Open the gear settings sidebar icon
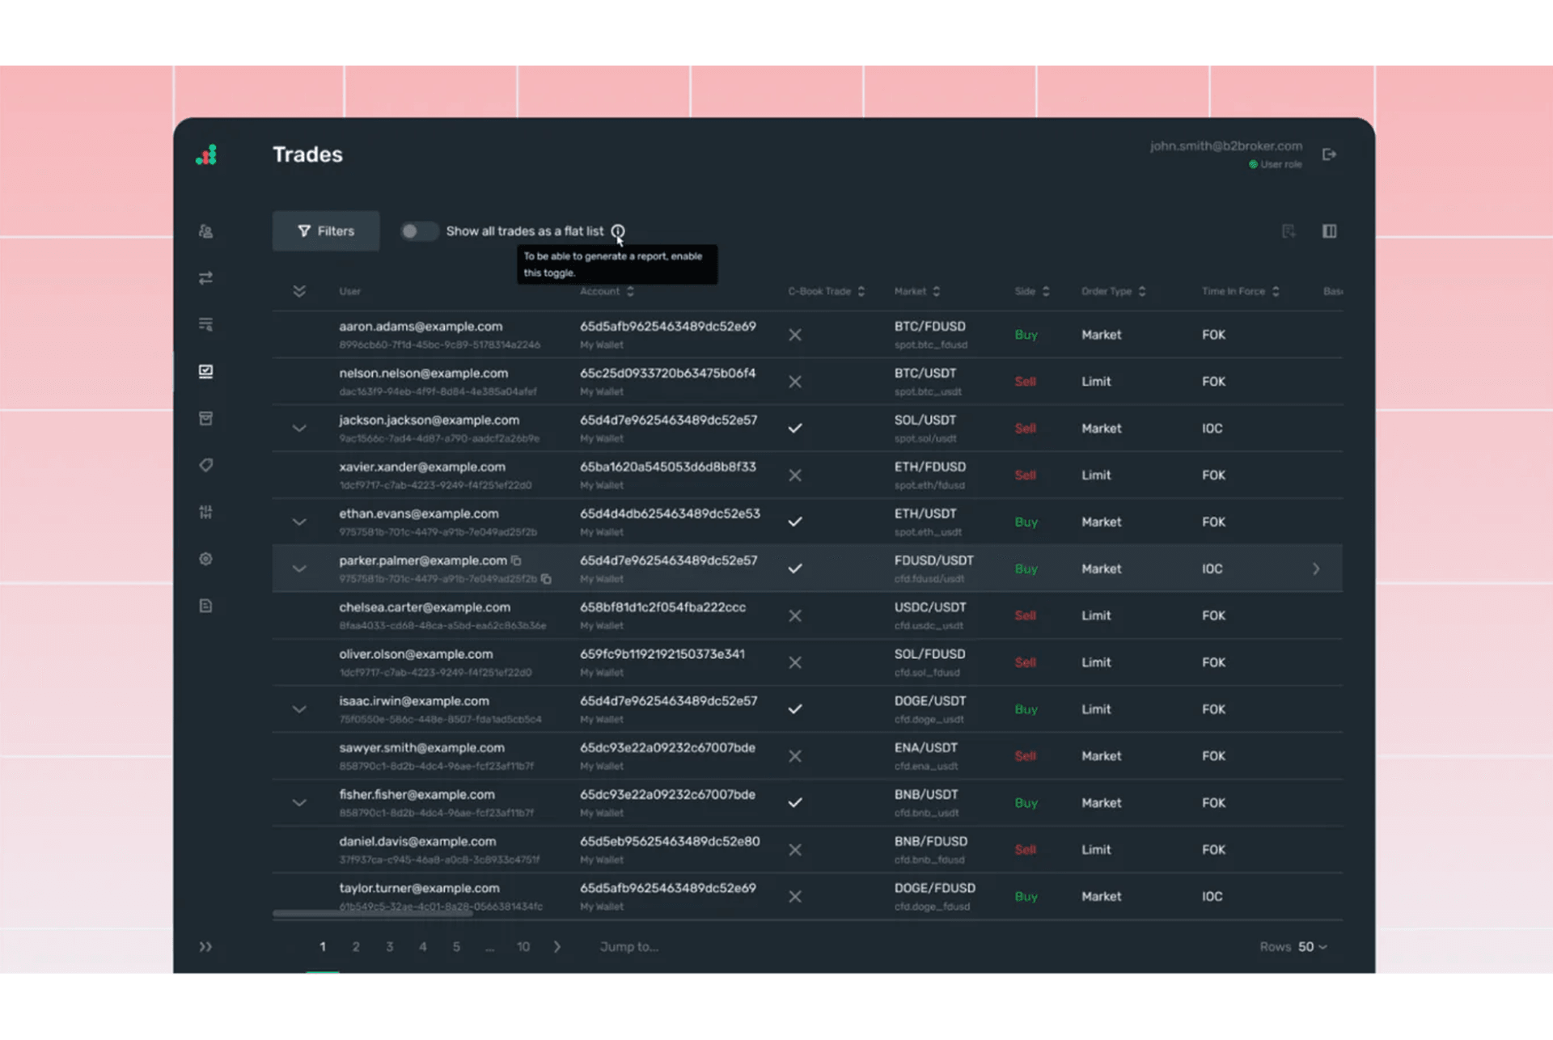Viewport: 1553px width, 1040px height. pos(206,559)
